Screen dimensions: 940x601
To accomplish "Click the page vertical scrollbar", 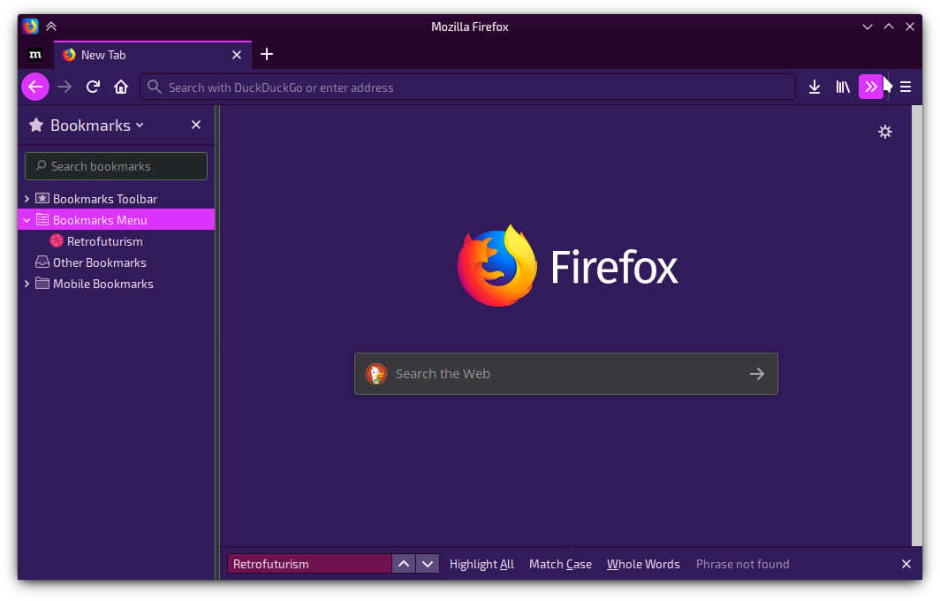I will 917,326.
